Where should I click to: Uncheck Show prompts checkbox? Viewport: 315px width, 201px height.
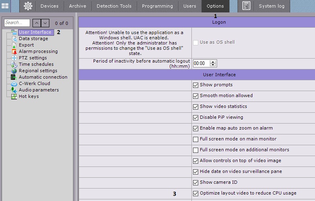pos(196,85)
